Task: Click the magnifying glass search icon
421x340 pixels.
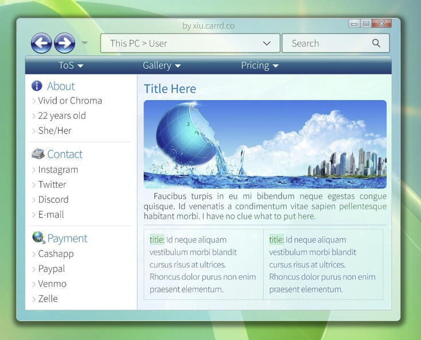Action: pos(376,43)
